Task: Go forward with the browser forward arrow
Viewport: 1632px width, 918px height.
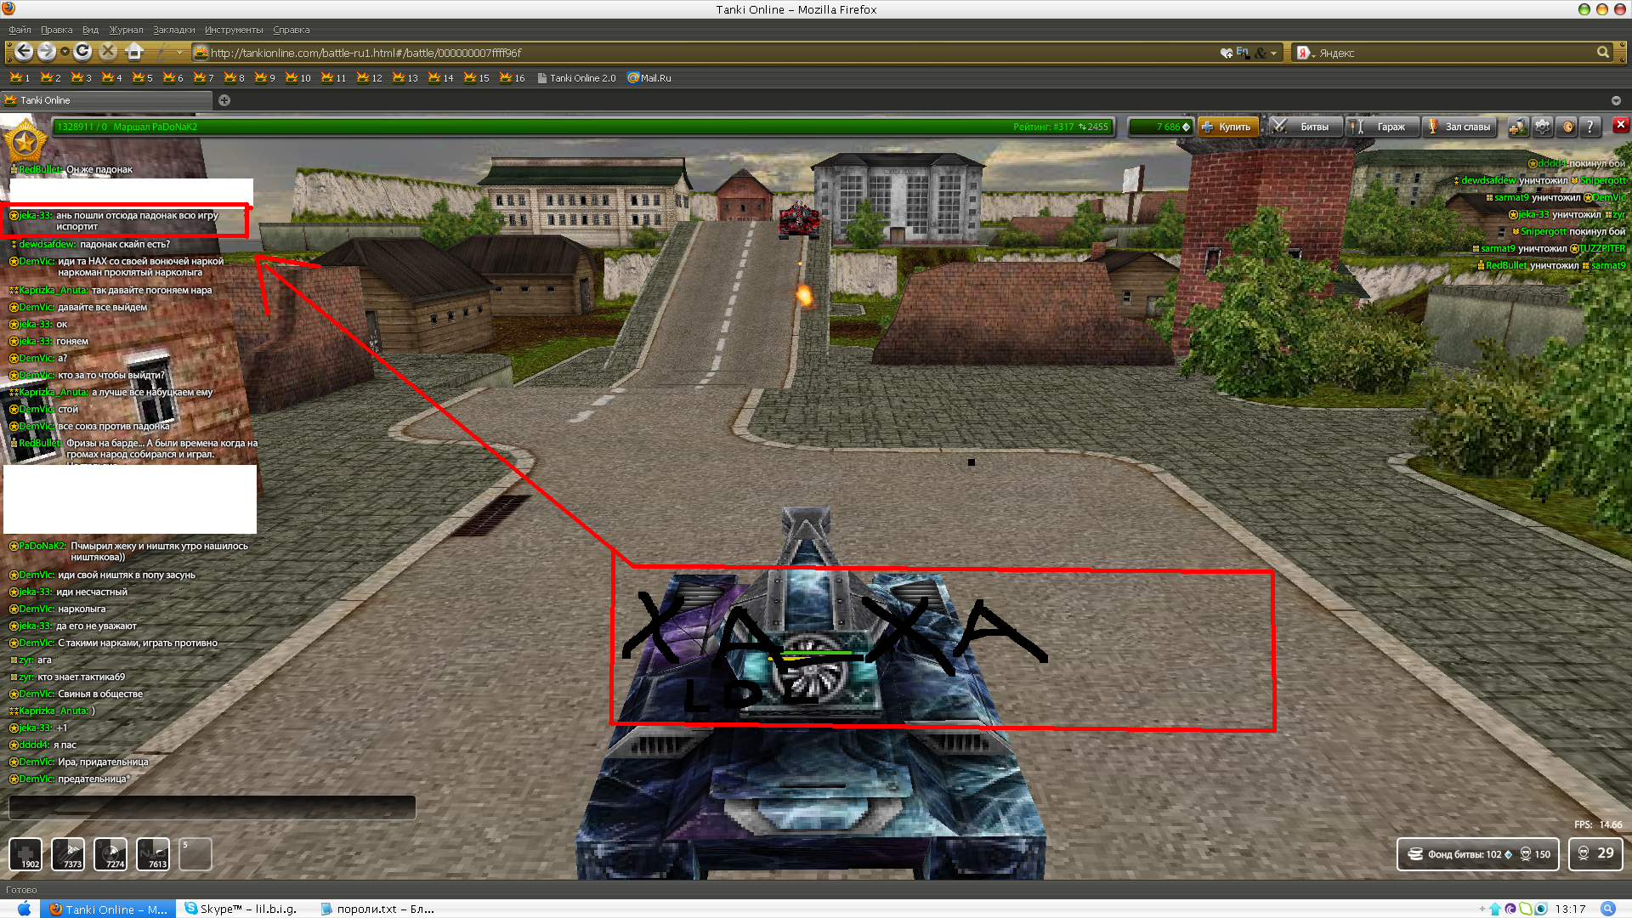Action: pos(47,52)
